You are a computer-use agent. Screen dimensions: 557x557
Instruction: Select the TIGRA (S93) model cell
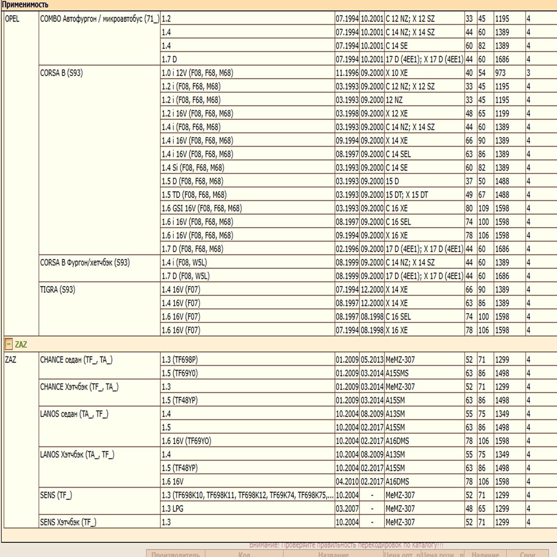tap(58, 290)
